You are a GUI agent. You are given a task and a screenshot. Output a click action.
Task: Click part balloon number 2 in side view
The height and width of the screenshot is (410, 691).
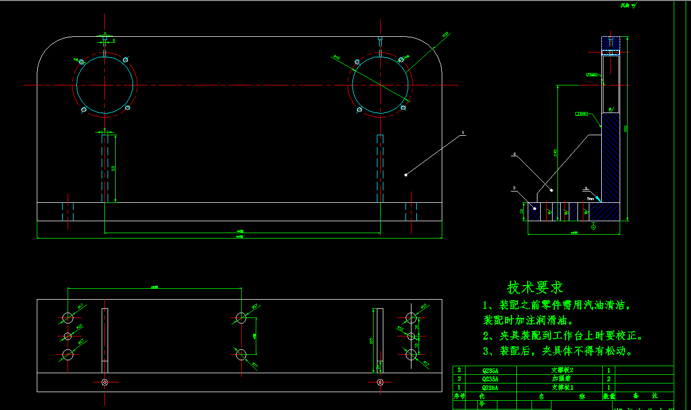pos(515,155)
